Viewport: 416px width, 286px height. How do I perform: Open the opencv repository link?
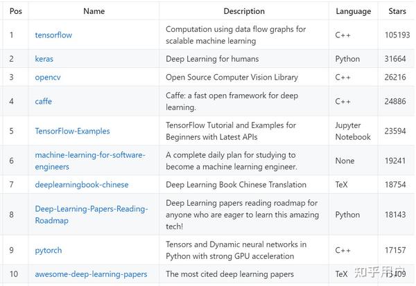[x=48, y=78]
